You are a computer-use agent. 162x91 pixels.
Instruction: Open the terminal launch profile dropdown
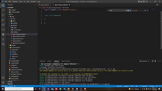point(150,61)
